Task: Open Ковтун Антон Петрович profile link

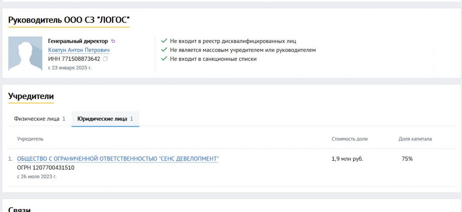Action: click(79, 50)
